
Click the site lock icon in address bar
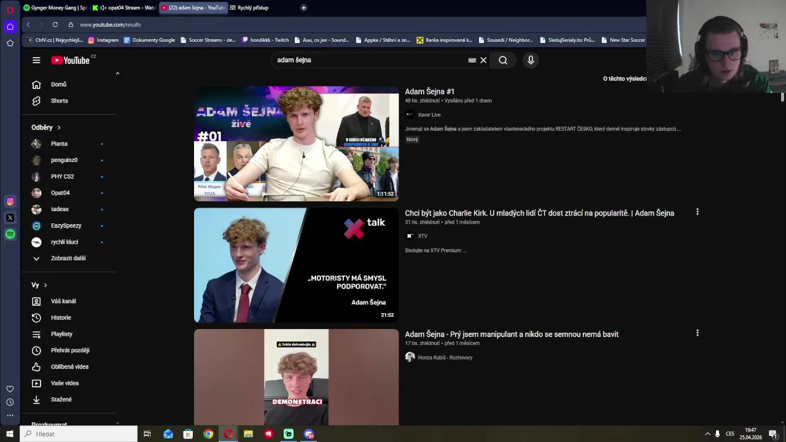click(x=71, y=25)
